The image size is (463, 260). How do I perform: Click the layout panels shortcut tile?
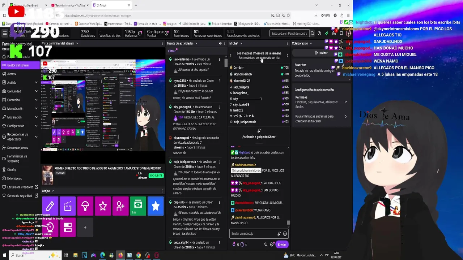pyautogui.click(x=68, y=227)
